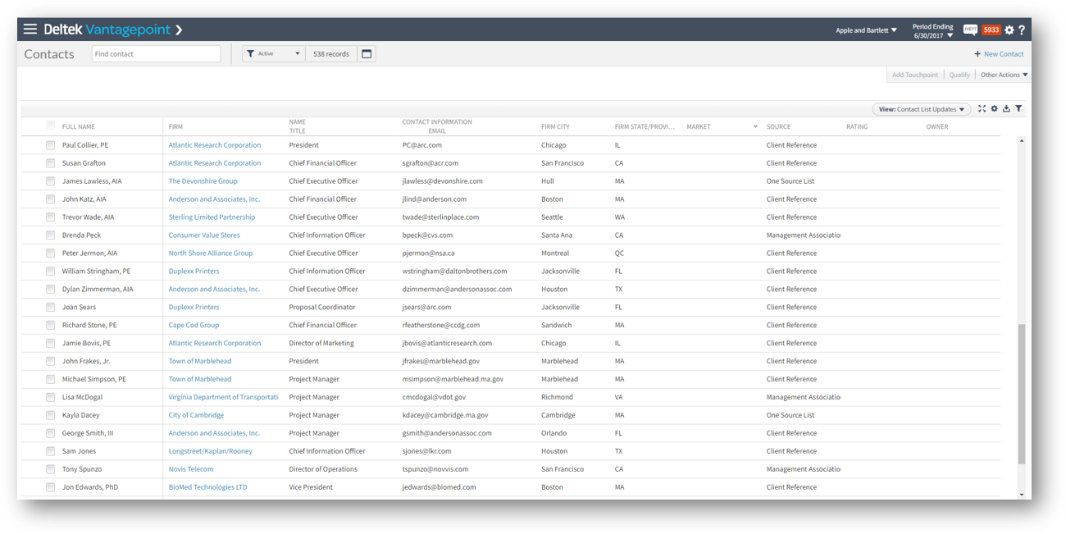Click + New Contact to add a contact
The width and height of the screenshot is (1066, 534).
point(998,52)
